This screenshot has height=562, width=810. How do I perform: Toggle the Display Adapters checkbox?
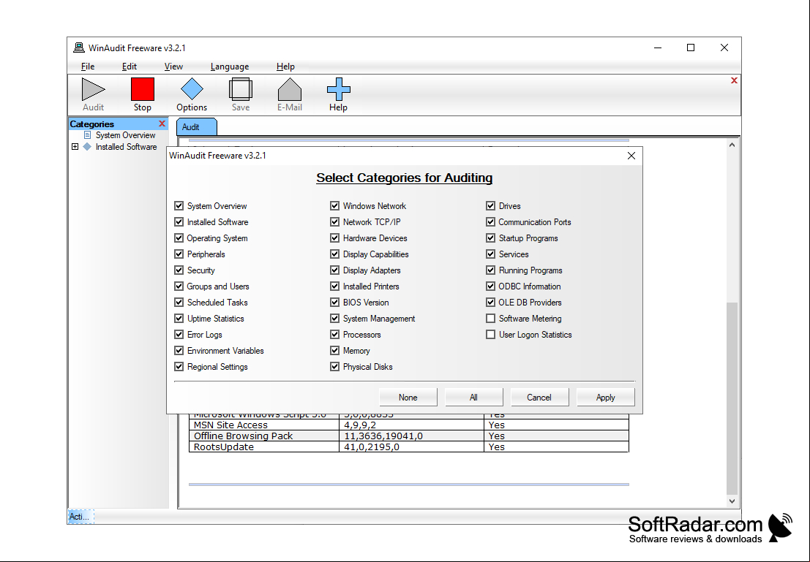[334, 270]
